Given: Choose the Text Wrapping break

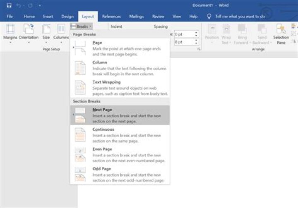Looking at the screenshot, I should (x=120, y=88).
